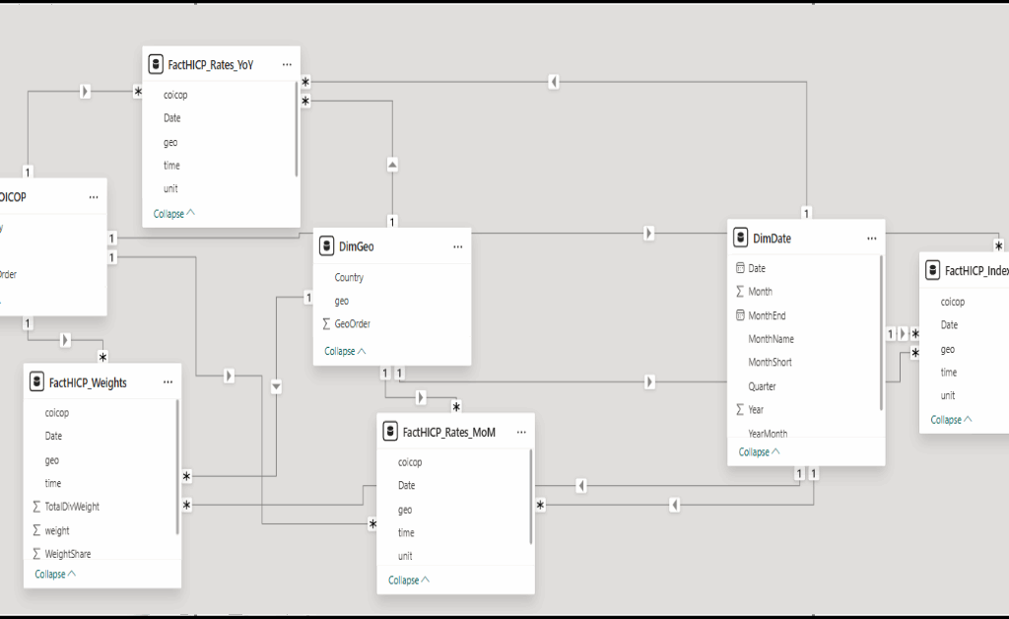
Task: Click the sigma icon next to Year in DimDate
Action: coord(742,409)
